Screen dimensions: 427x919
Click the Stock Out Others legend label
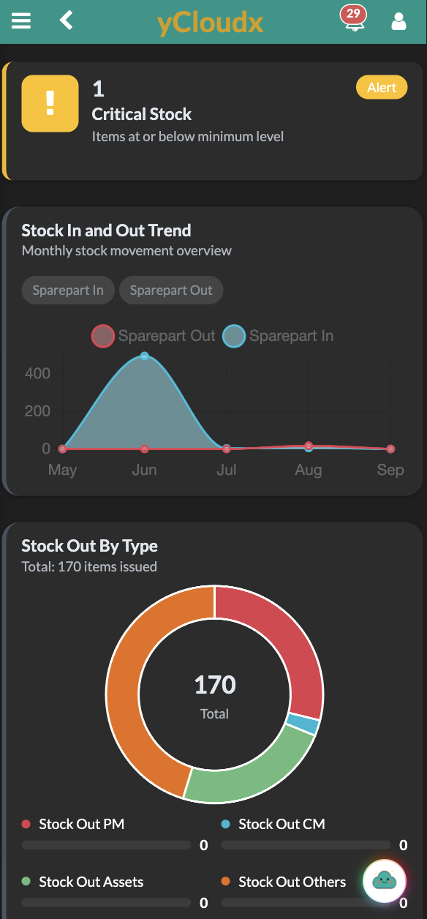point(292,882)
